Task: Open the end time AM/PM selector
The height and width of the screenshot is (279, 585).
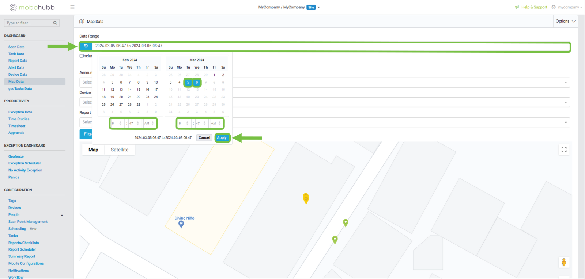Action: pyautogui.click(x=216, y=124)
